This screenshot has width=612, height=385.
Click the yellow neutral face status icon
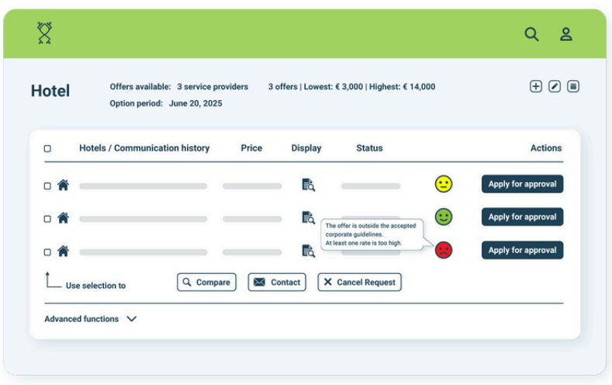click(x=444, y=184)
